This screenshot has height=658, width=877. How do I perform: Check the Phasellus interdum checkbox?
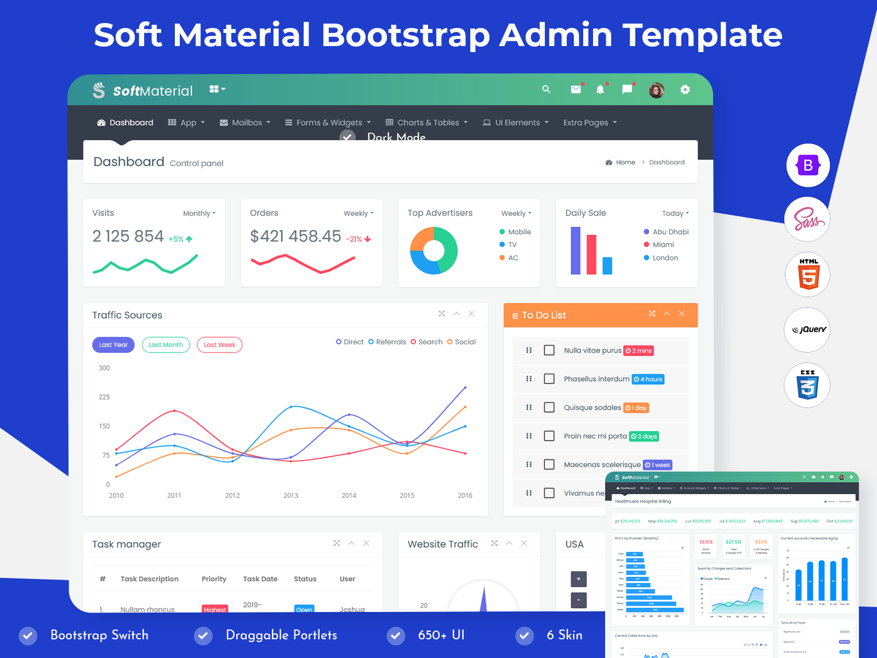pos(549,378)
